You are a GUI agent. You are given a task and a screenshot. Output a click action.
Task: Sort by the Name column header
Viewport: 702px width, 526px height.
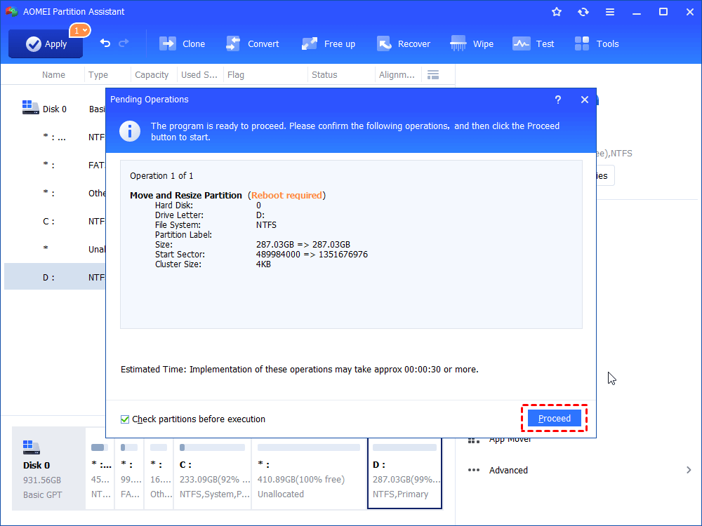pyautogui.click(x=53, y=75)
